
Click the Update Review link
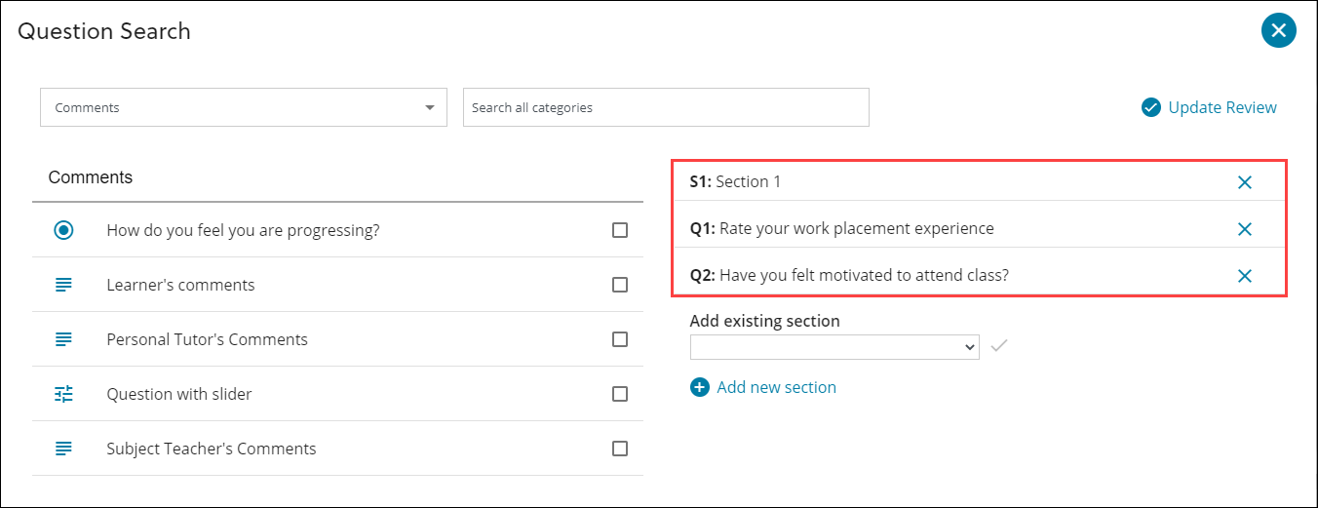tap(1222, 107)
